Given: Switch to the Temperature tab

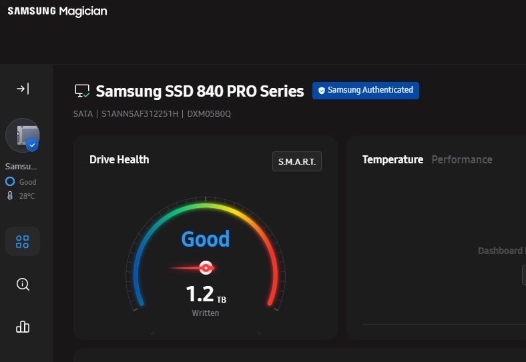Looking at the screenshot, I should 392,159.
